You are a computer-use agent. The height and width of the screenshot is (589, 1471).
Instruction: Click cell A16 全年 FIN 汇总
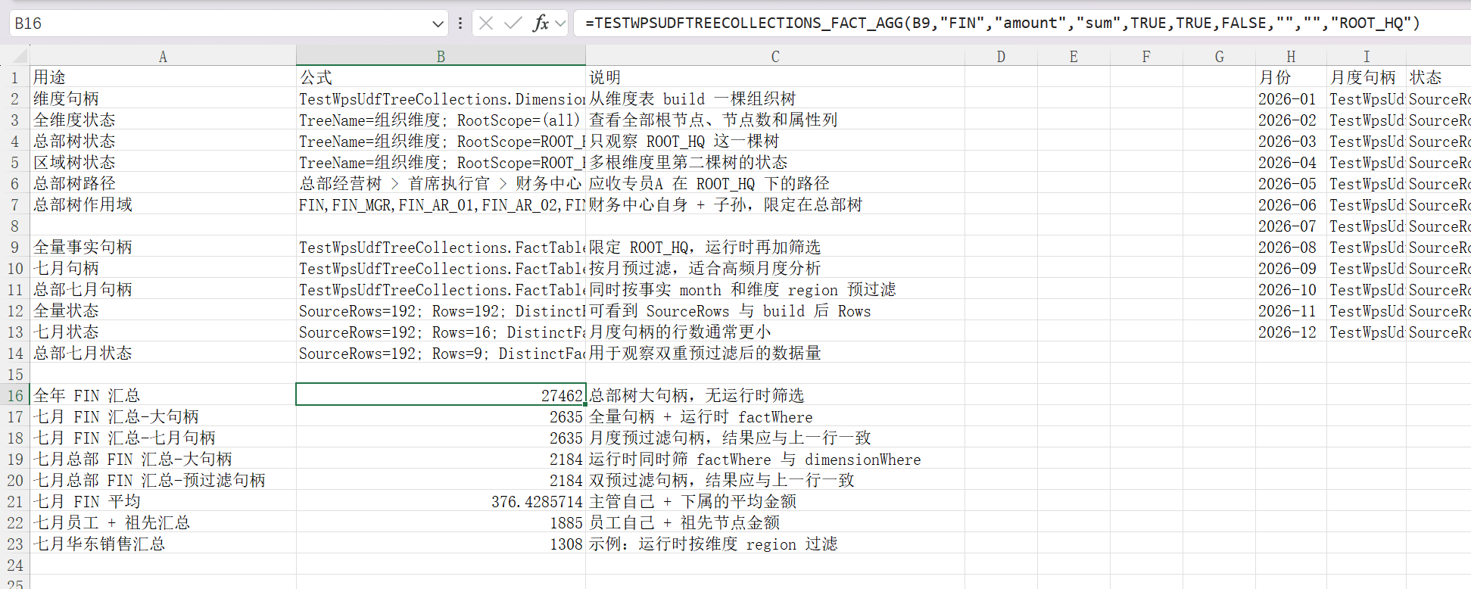pyautogui.click(x=163, y=395)
